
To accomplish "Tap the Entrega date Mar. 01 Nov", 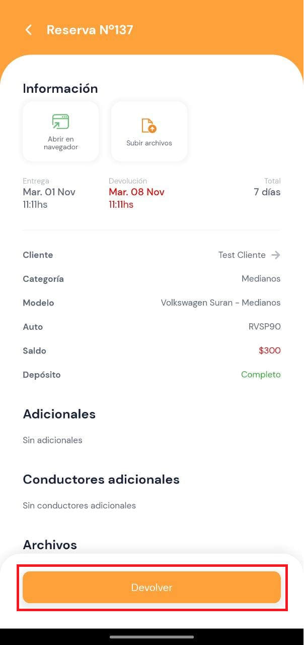I will coord(49,192).
